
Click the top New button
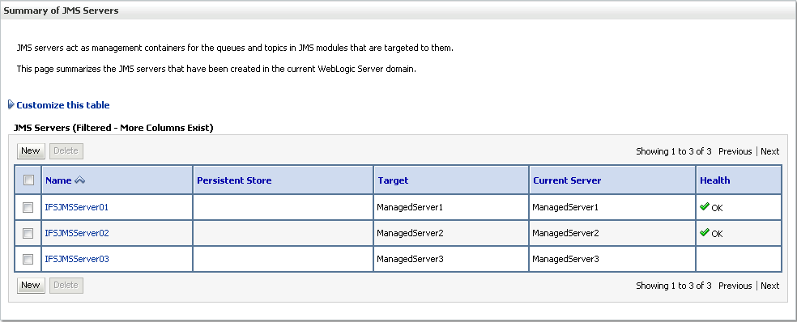[x=31, y=150]
